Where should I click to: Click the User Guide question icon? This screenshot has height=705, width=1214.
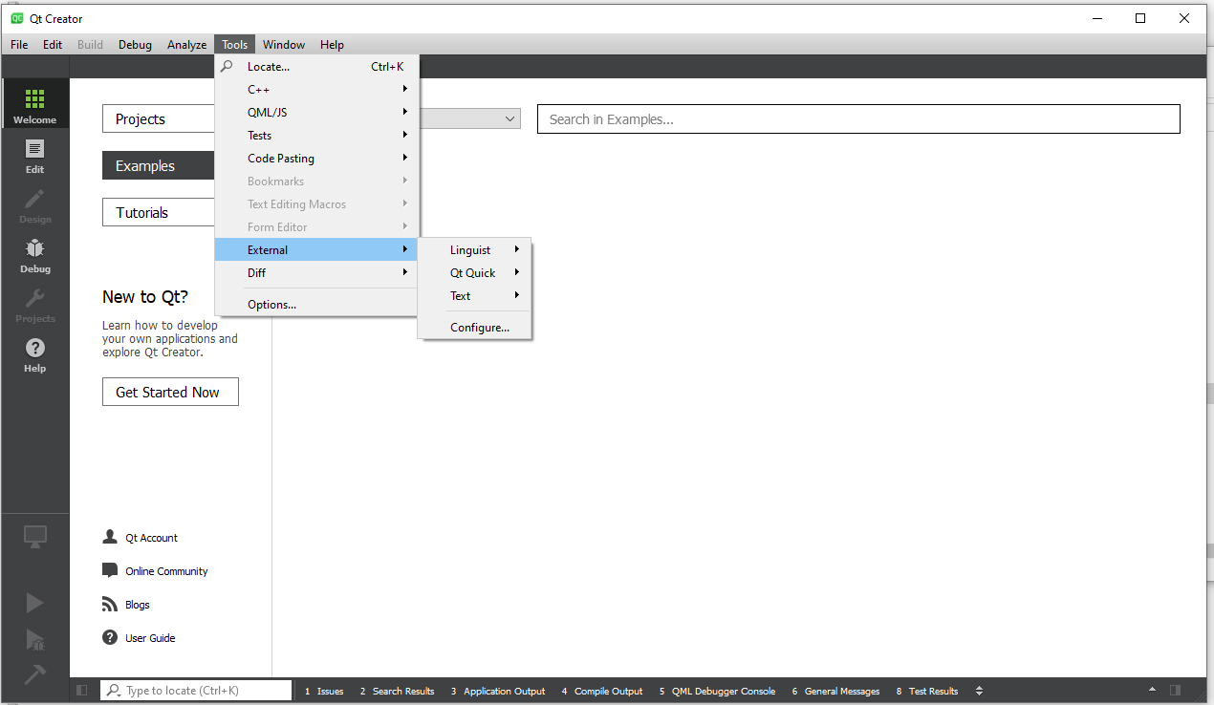(109, 637)
